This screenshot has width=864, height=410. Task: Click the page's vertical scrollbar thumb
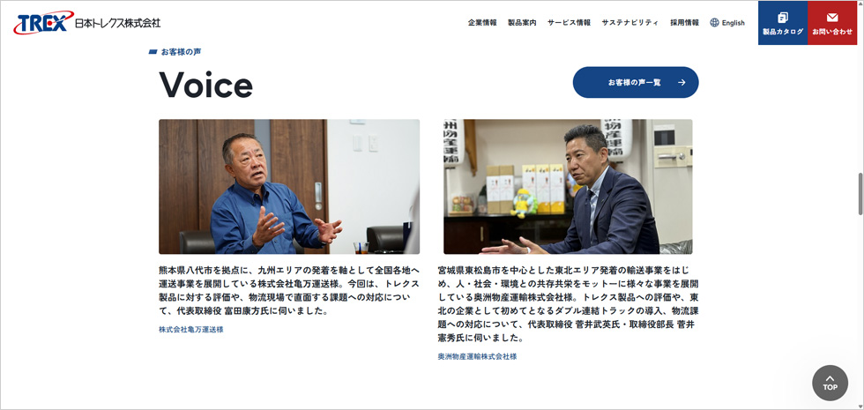click(860, 193)
